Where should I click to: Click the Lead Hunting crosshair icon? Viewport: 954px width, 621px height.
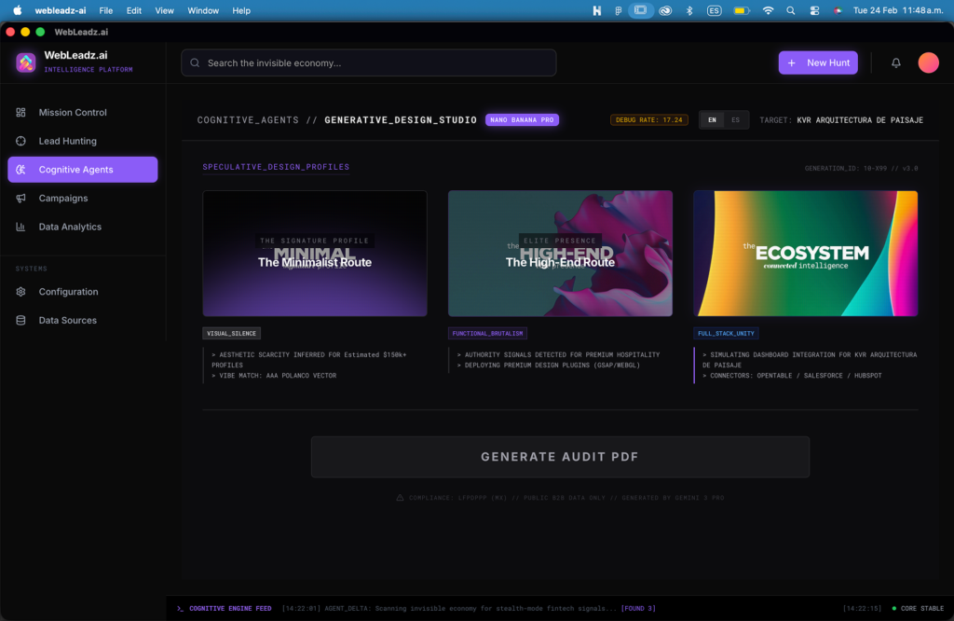point(20,141)
